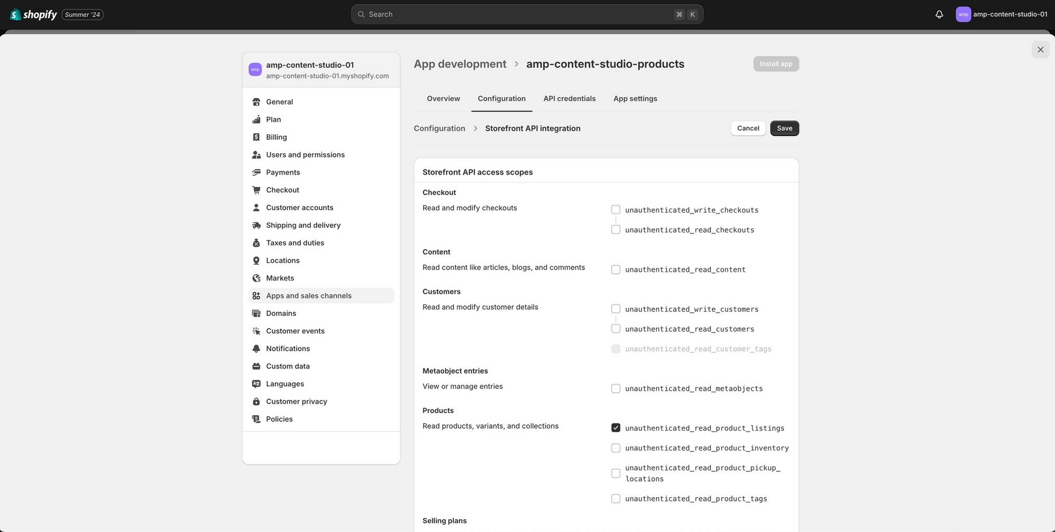Viewport: 1055px width, 532px height.
Task: Click the Customer events icon
Action: (x=256, y=331)
